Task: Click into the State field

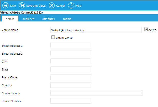Action: 71,69
